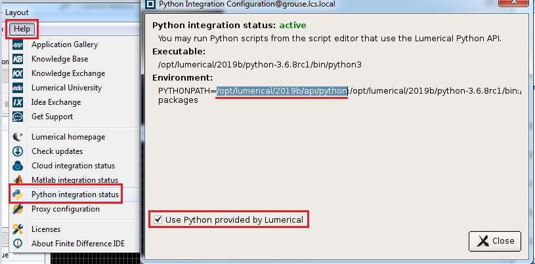The width and height of the screenshot is (535, 264).
Task: Click the Knowledge Exchange KX icon
Action: click(18, 73)
